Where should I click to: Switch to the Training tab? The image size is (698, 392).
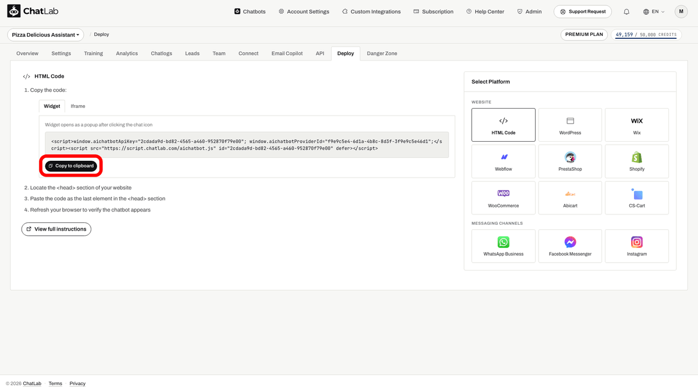point(93,53)
